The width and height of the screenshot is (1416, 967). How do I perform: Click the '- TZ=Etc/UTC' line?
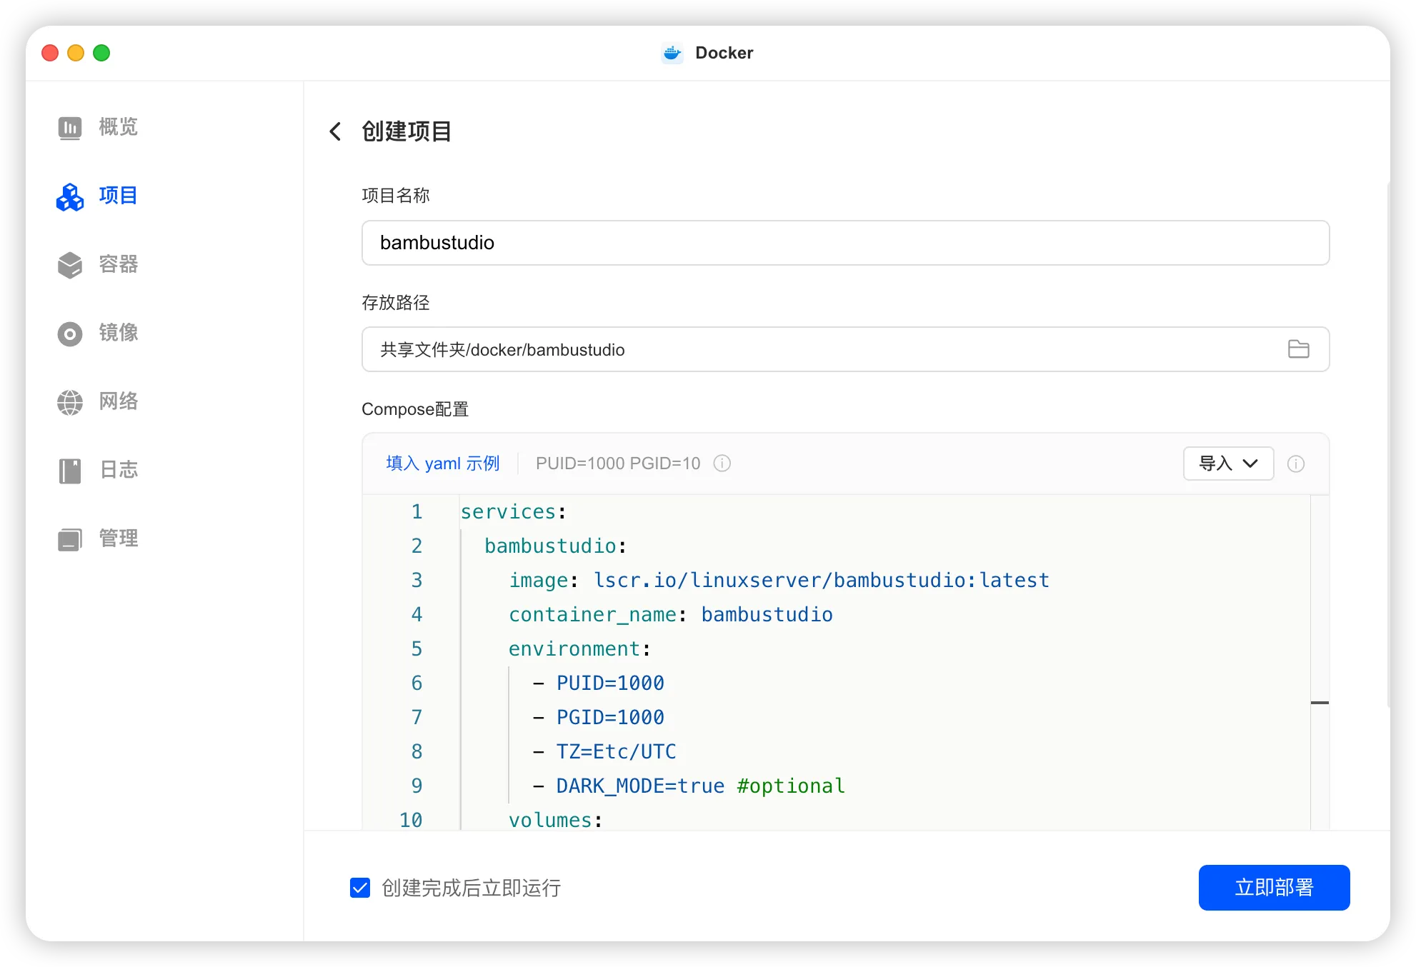(x=604, y=752)
